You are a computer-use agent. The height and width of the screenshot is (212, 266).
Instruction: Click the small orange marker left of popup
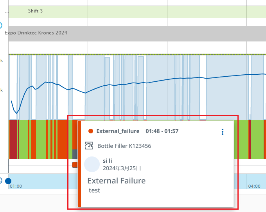coord(74,165)
